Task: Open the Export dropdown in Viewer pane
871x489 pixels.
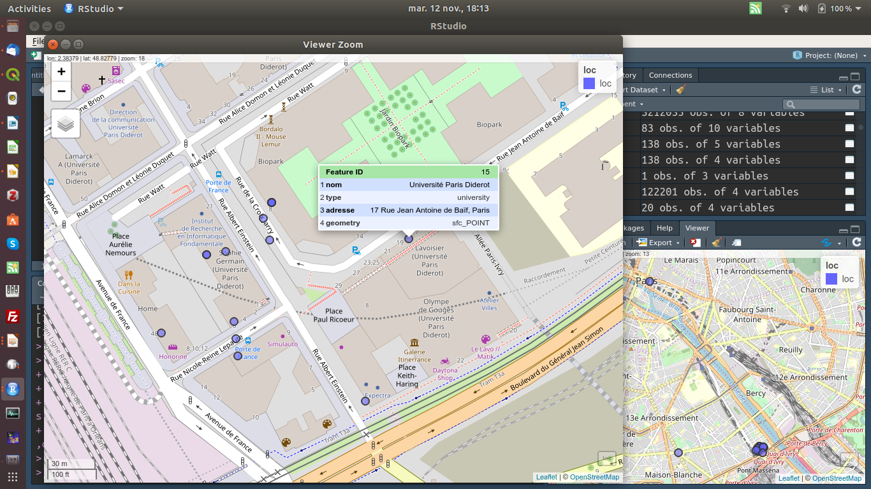Action: point(658,243)
